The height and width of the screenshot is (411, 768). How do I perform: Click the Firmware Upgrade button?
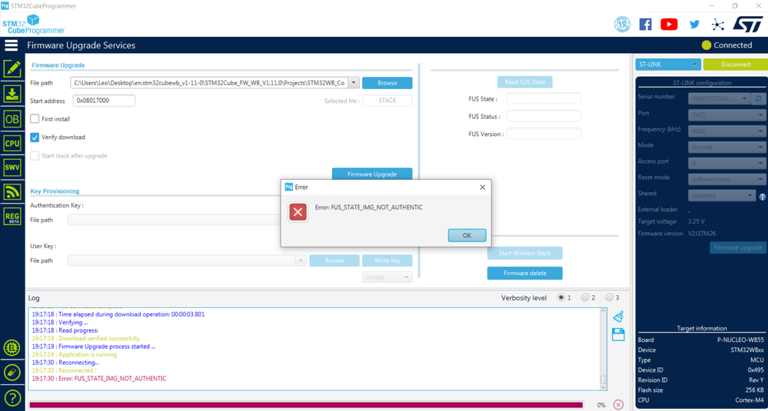[372, 174]
